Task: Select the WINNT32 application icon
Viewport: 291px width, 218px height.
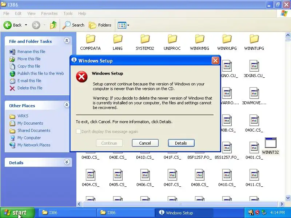Action: (x=271, y=142)
